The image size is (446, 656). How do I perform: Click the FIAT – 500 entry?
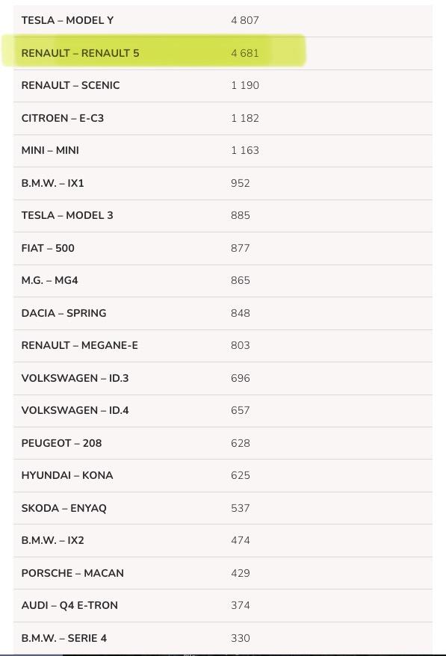click(223, 248)
